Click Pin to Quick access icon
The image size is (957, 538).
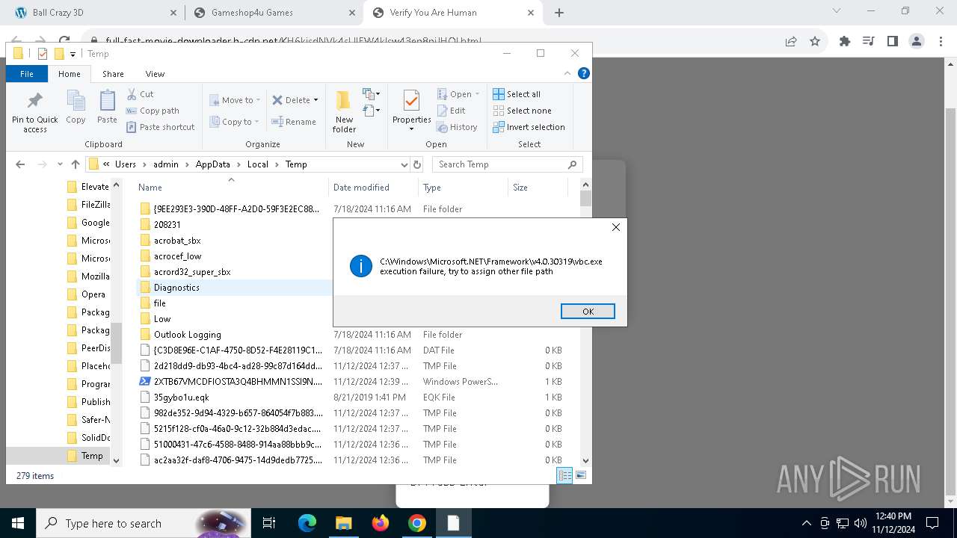pos(34,112)
